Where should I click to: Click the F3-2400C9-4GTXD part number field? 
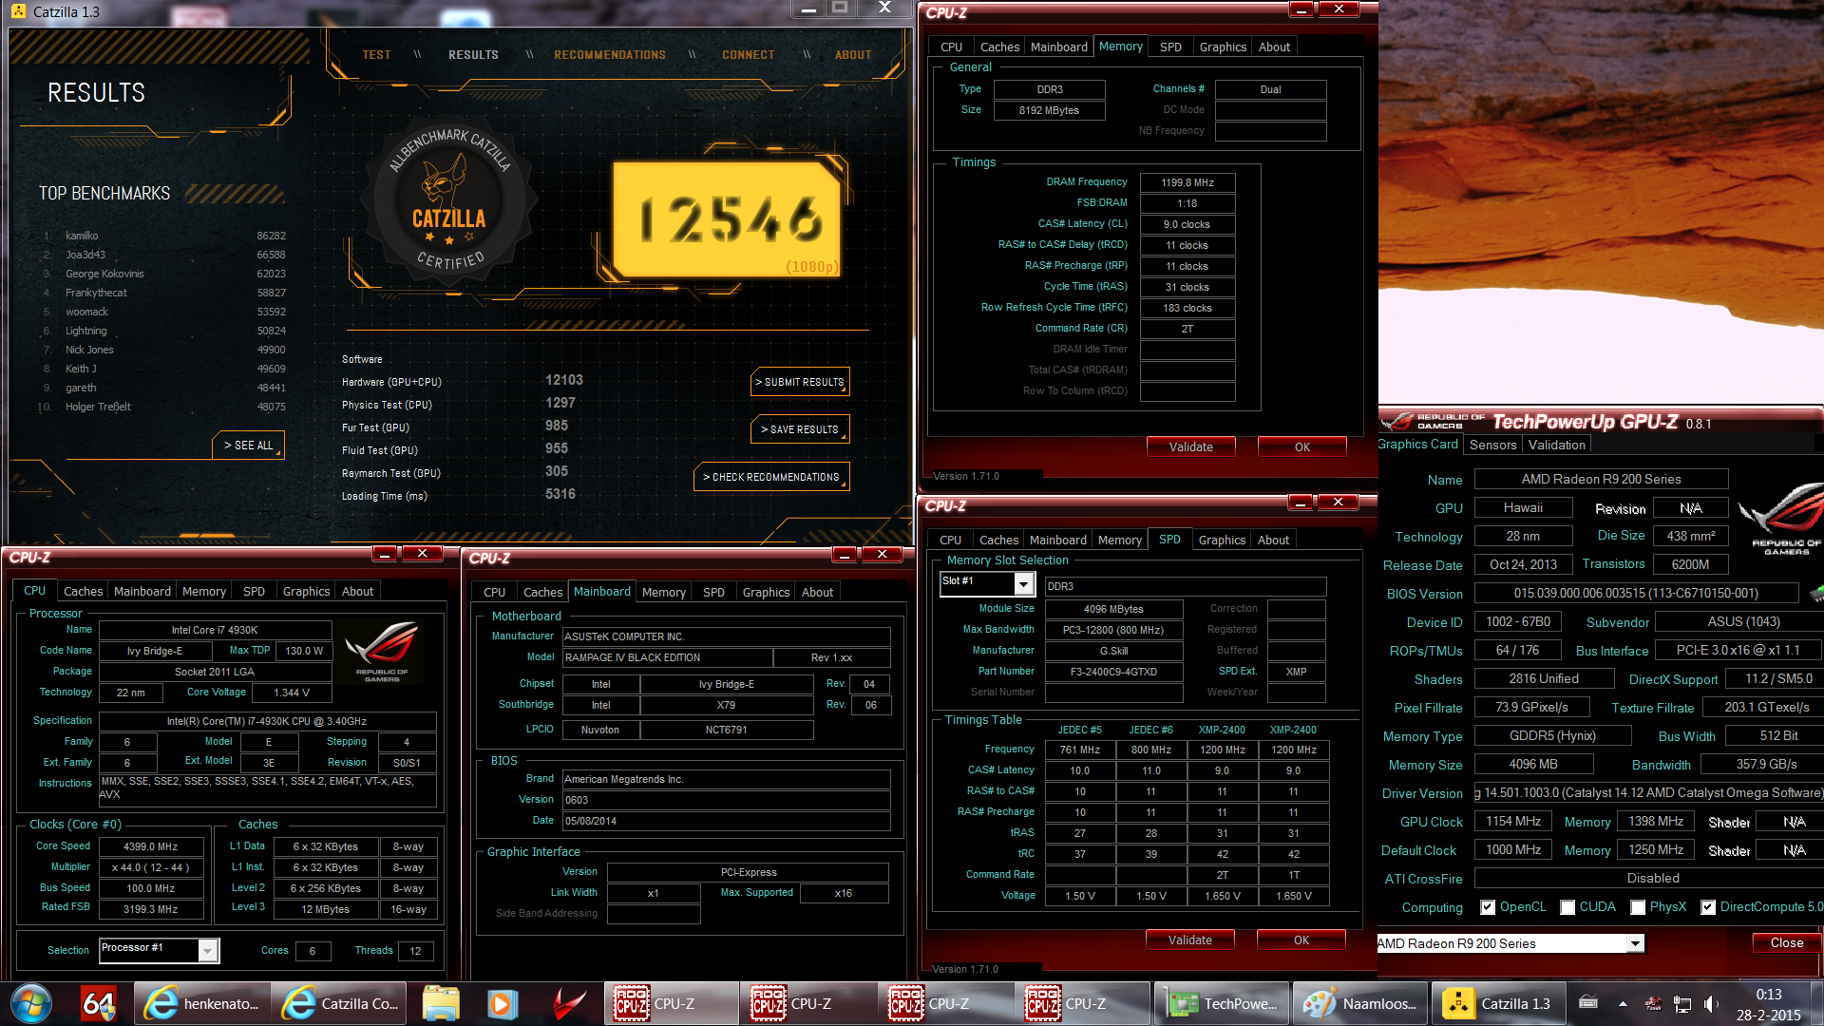pyautogui.click(x=1113, y=672)
